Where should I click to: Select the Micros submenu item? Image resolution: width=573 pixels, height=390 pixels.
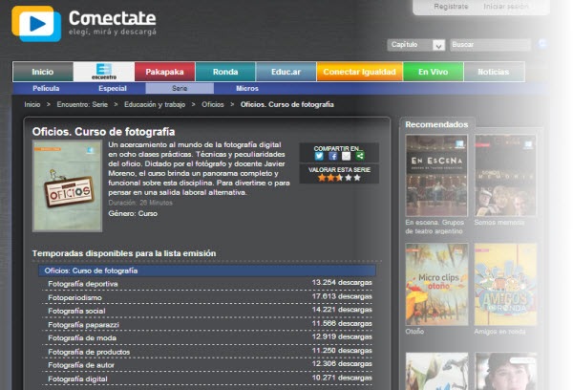(247, 88)
